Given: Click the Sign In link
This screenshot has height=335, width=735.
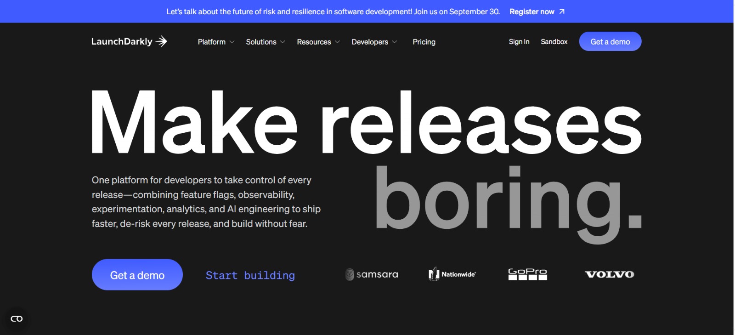Looking at the screenshot, I should (519, 41).
